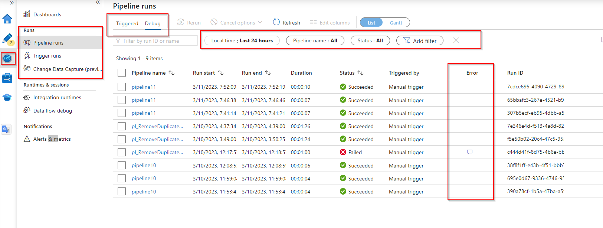
Task: Click Add filter button
Action: click(420, 40)
